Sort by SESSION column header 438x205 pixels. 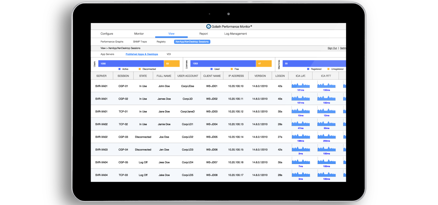(x=123, y=76)
